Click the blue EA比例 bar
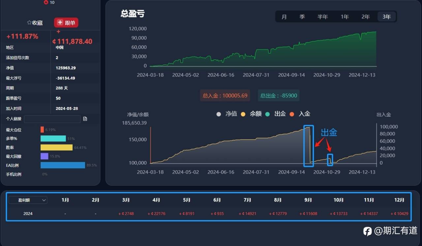 (63, 165)
